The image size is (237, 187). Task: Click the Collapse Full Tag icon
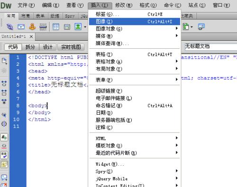pos(4,83)
